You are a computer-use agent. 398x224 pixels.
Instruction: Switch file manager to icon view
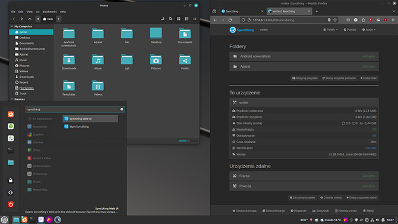tap(179, 19)
